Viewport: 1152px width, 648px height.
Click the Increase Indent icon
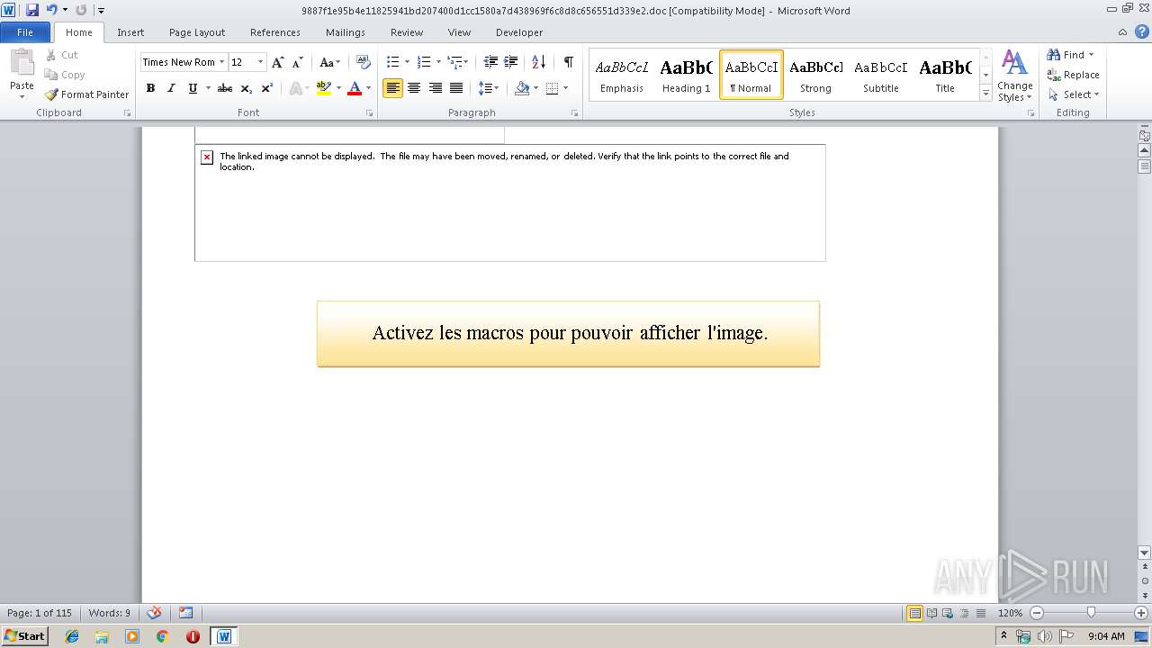tap(511, 62)
